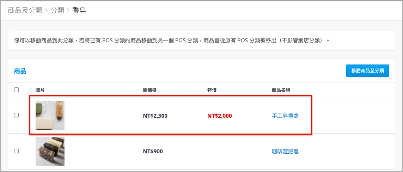Open the 手工皂禮盒 product name link

click(x=285, y=116)
